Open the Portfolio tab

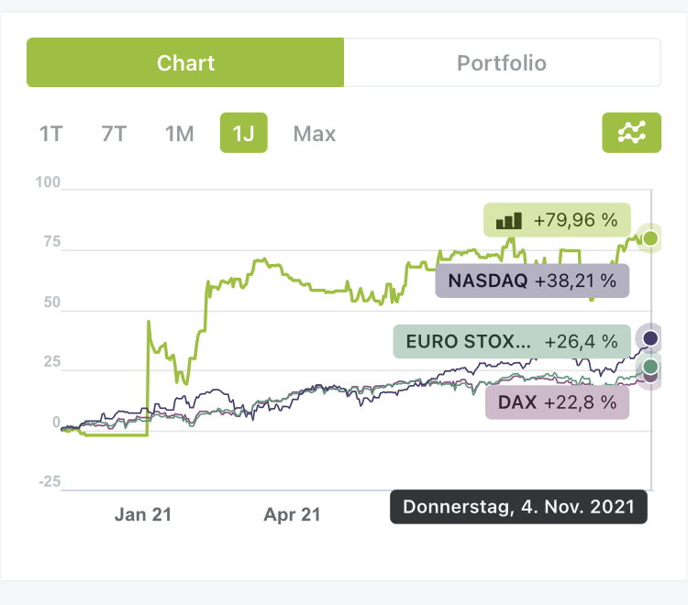[502, 63]
